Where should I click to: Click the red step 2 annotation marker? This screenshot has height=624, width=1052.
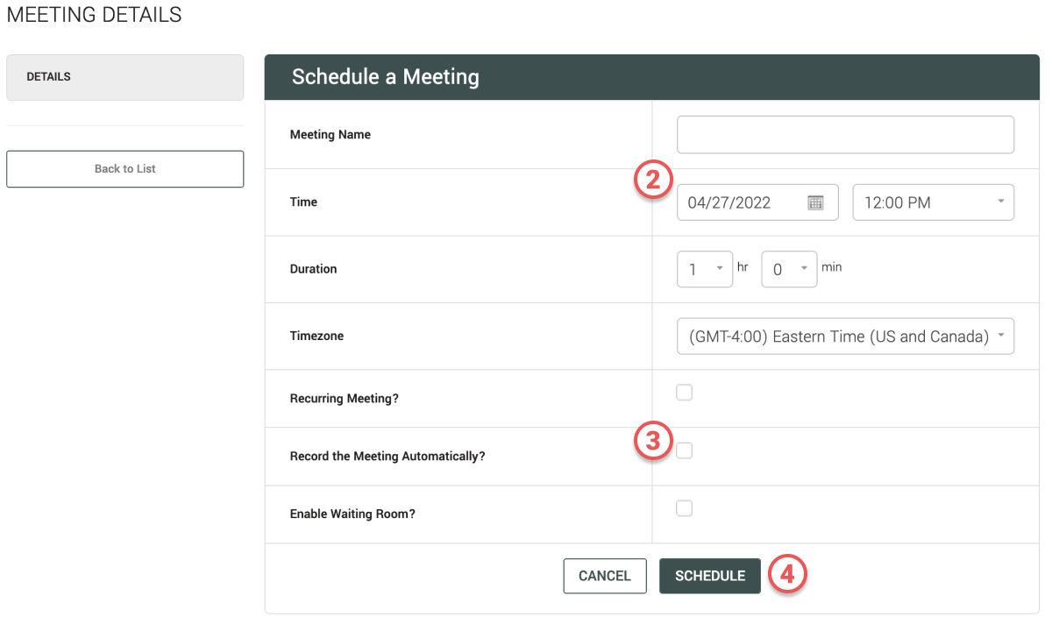point(652,180)
